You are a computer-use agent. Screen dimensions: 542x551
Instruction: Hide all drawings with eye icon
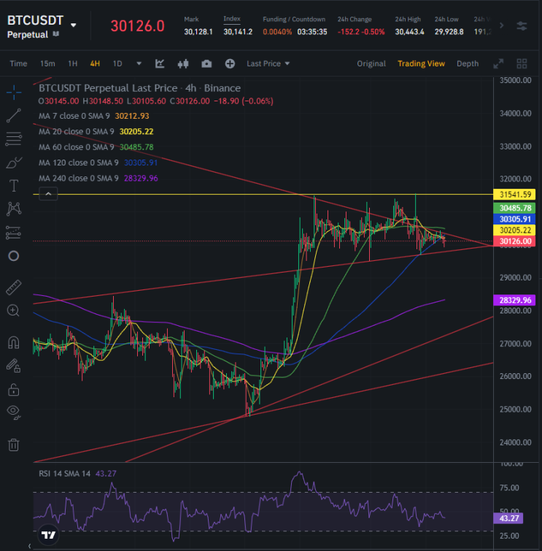(x=14, y=412)
